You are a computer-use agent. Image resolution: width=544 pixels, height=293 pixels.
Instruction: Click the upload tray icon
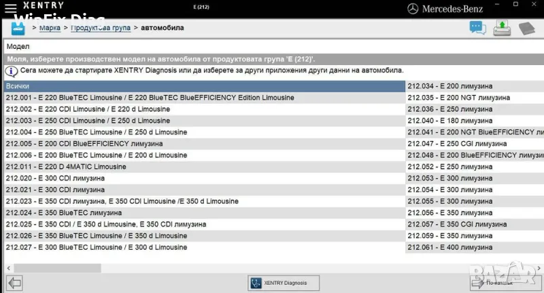(502, 28)
